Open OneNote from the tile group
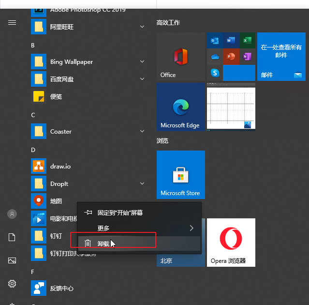Image resolution: width=309 pixels, height=305 pixels. coord(247,57)
